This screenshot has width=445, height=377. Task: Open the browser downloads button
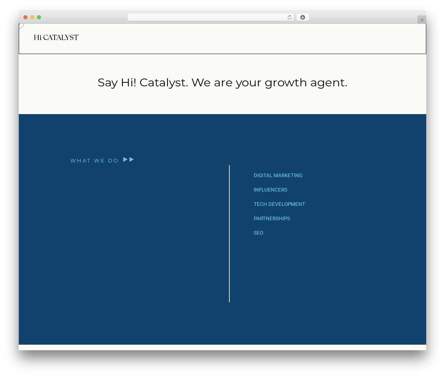[302, 17]
